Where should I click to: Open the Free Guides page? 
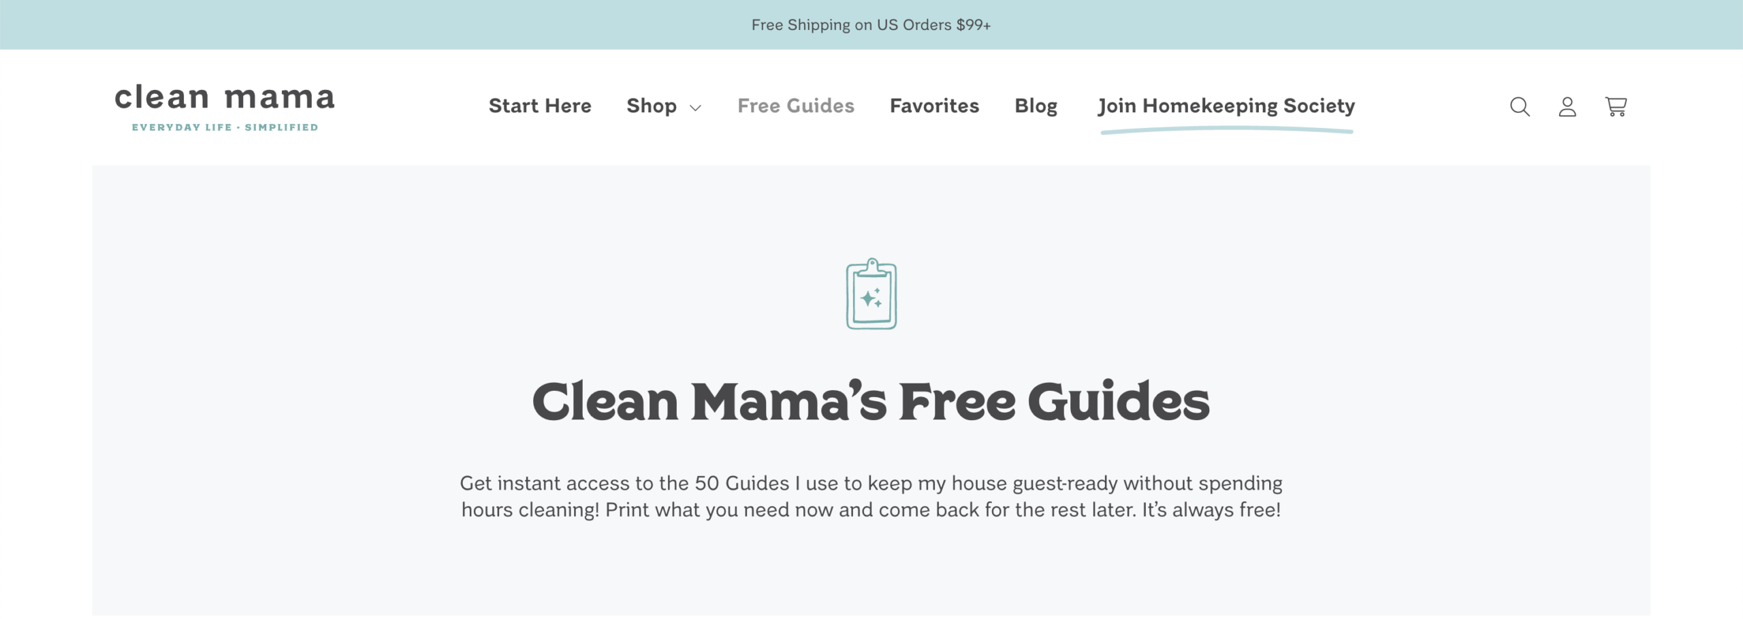796,106
